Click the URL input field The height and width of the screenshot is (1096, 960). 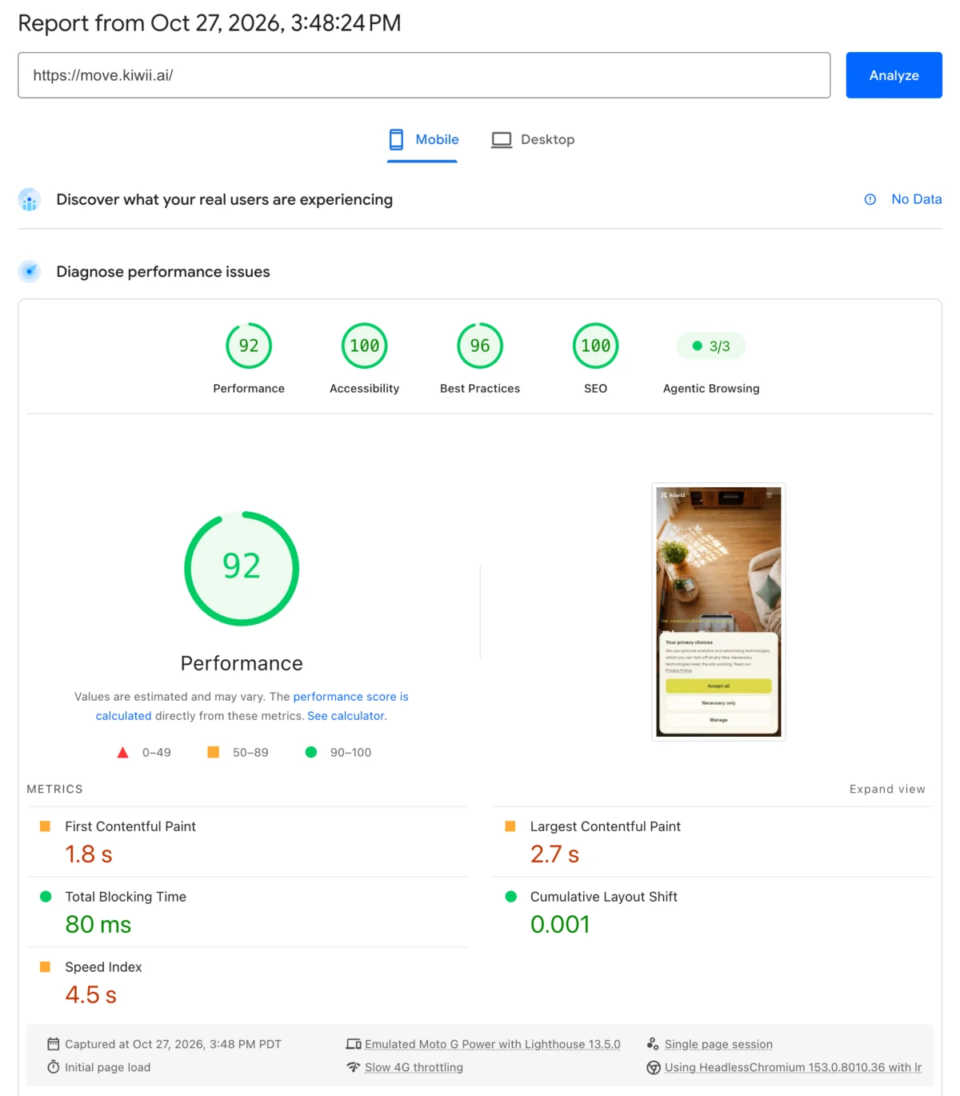424,75
